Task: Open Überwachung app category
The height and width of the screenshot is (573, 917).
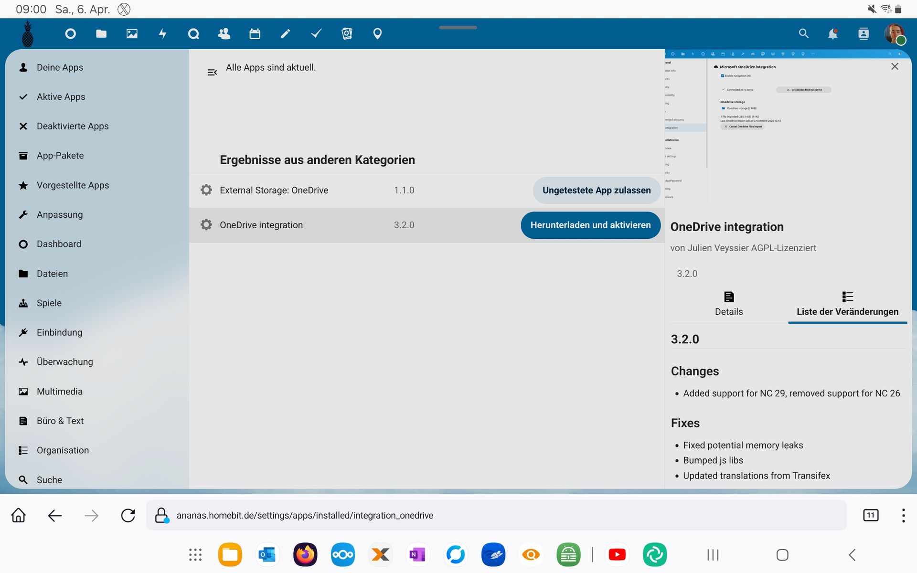Action: (x=97, y=362)
